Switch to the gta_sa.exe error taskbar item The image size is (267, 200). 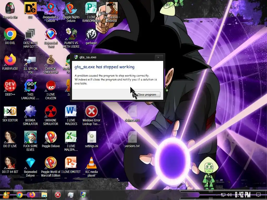pos(83,195)
